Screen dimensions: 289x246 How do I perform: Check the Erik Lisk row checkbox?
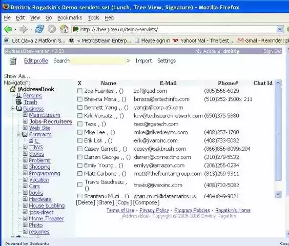79,140
